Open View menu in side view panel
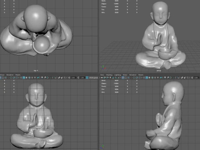Image resolution: width=200 pixels, height=150 pixels. [102, 75]
